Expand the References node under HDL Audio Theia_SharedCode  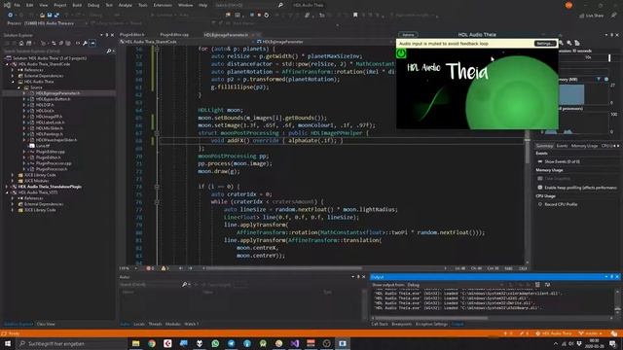click(x=13, y=70)
